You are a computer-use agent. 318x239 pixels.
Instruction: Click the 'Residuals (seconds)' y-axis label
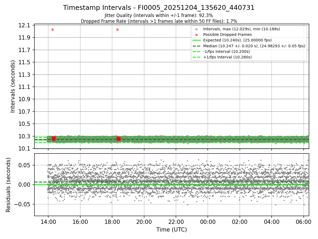click(x=8, y=185)
